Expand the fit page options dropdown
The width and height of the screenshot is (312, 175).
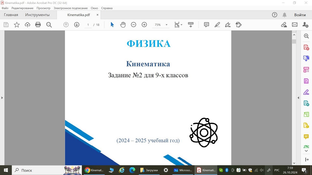click(x=181, y=25)
